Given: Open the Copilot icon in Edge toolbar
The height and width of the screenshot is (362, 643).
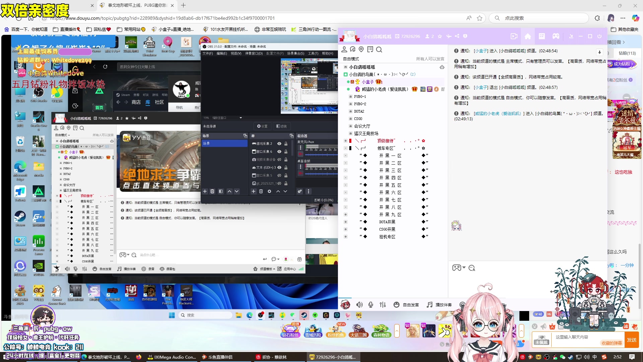Looking at the screenshot, I should [x=635, y=18].
